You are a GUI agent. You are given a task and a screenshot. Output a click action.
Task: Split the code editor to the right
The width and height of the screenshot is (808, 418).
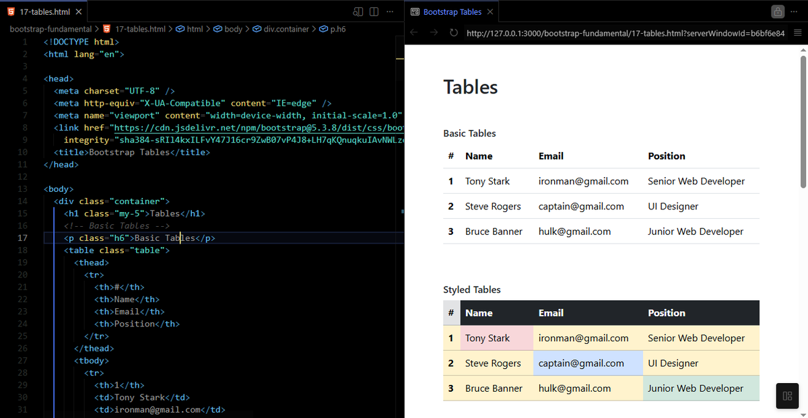[374, 12]
